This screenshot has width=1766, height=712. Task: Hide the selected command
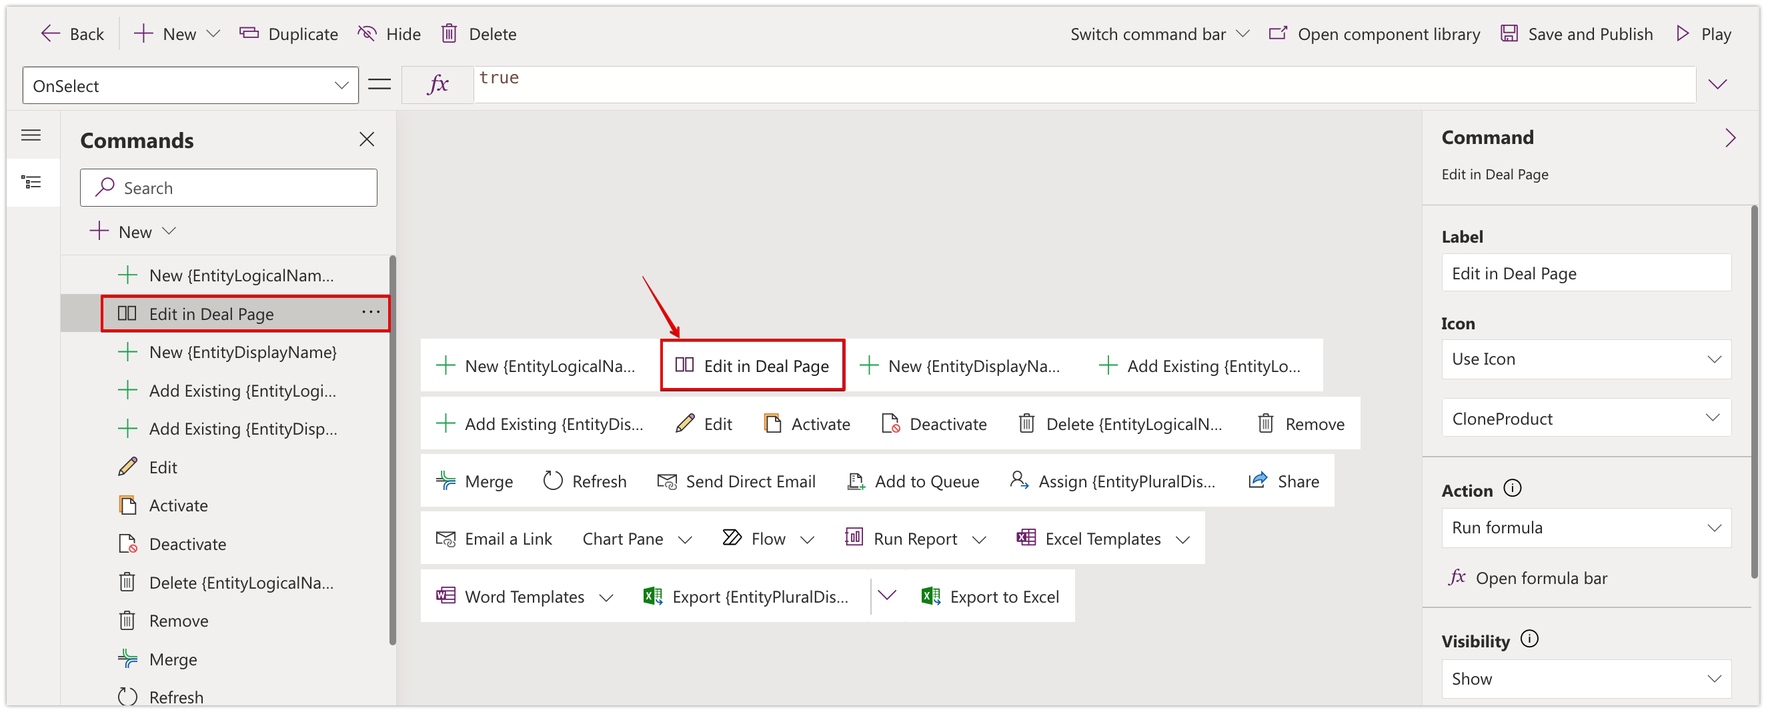(389, 33)
